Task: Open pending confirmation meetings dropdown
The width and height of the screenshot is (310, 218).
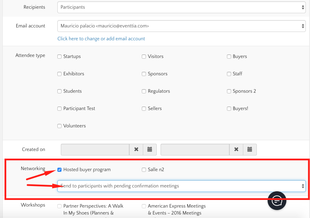Action: pos(181,186)
